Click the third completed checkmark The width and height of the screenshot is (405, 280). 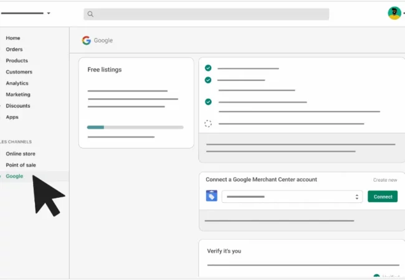[x=208, y=102]
